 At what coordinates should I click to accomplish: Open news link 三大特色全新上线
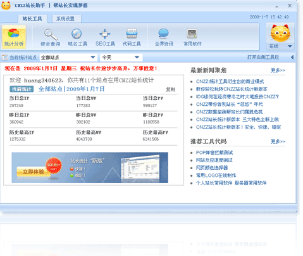click(237, 120)
